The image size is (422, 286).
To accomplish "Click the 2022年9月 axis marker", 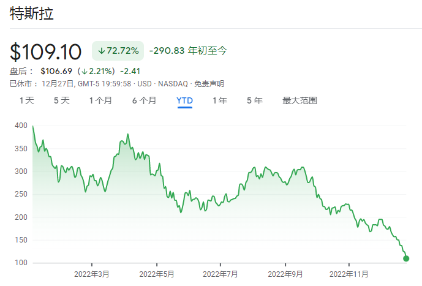I will (x=285, y=274).
